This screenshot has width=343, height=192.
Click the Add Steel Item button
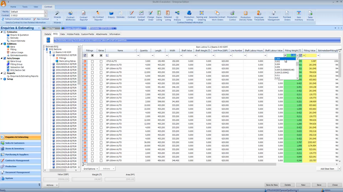[x=327, y=169]
